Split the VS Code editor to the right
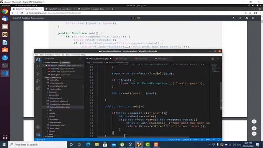This screenshot has height=148, width=263. coord(212,58)
